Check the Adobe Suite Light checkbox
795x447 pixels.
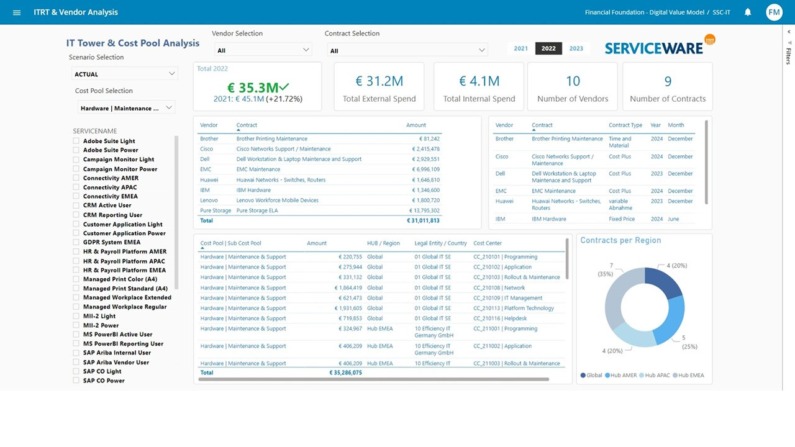pos(76,141)
